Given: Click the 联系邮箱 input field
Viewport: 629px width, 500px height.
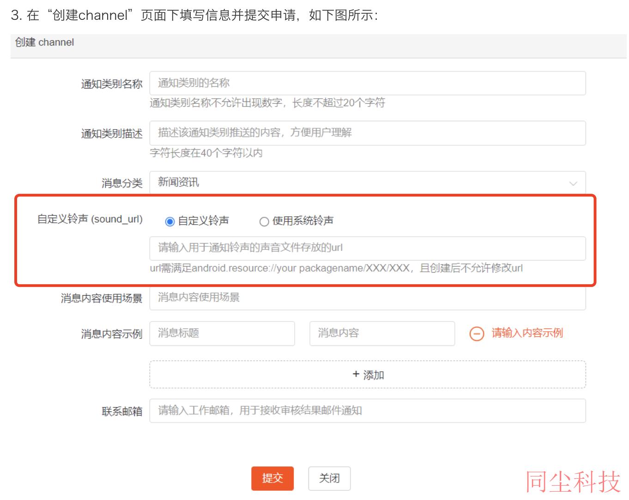Looking at the screenshot, I should 368,411.
